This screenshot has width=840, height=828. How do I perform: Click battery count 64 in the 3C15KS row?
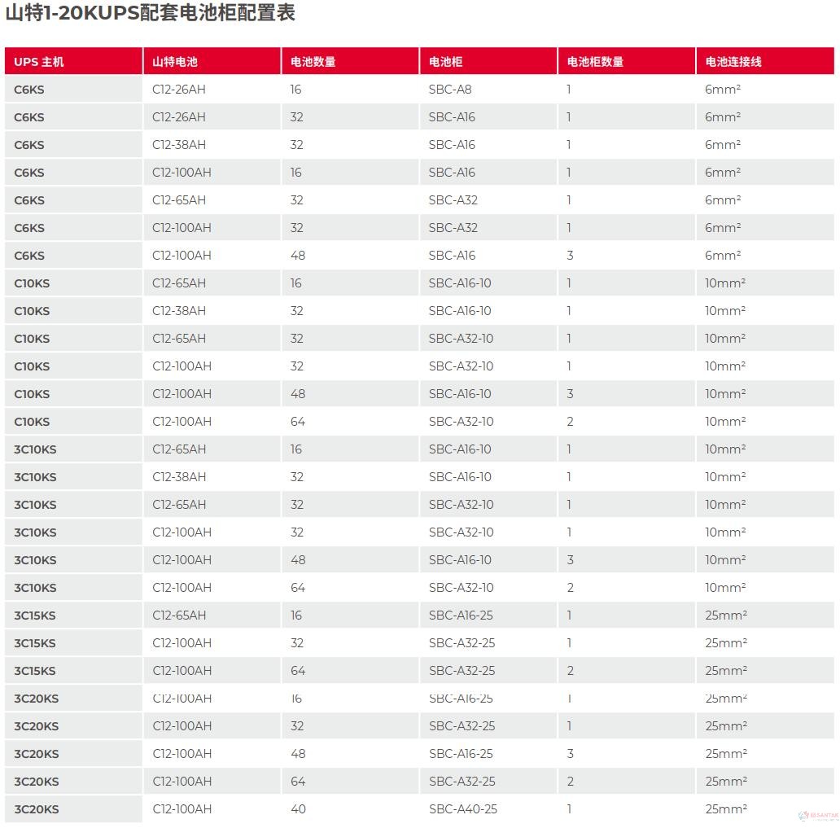(x=297, y=671)
